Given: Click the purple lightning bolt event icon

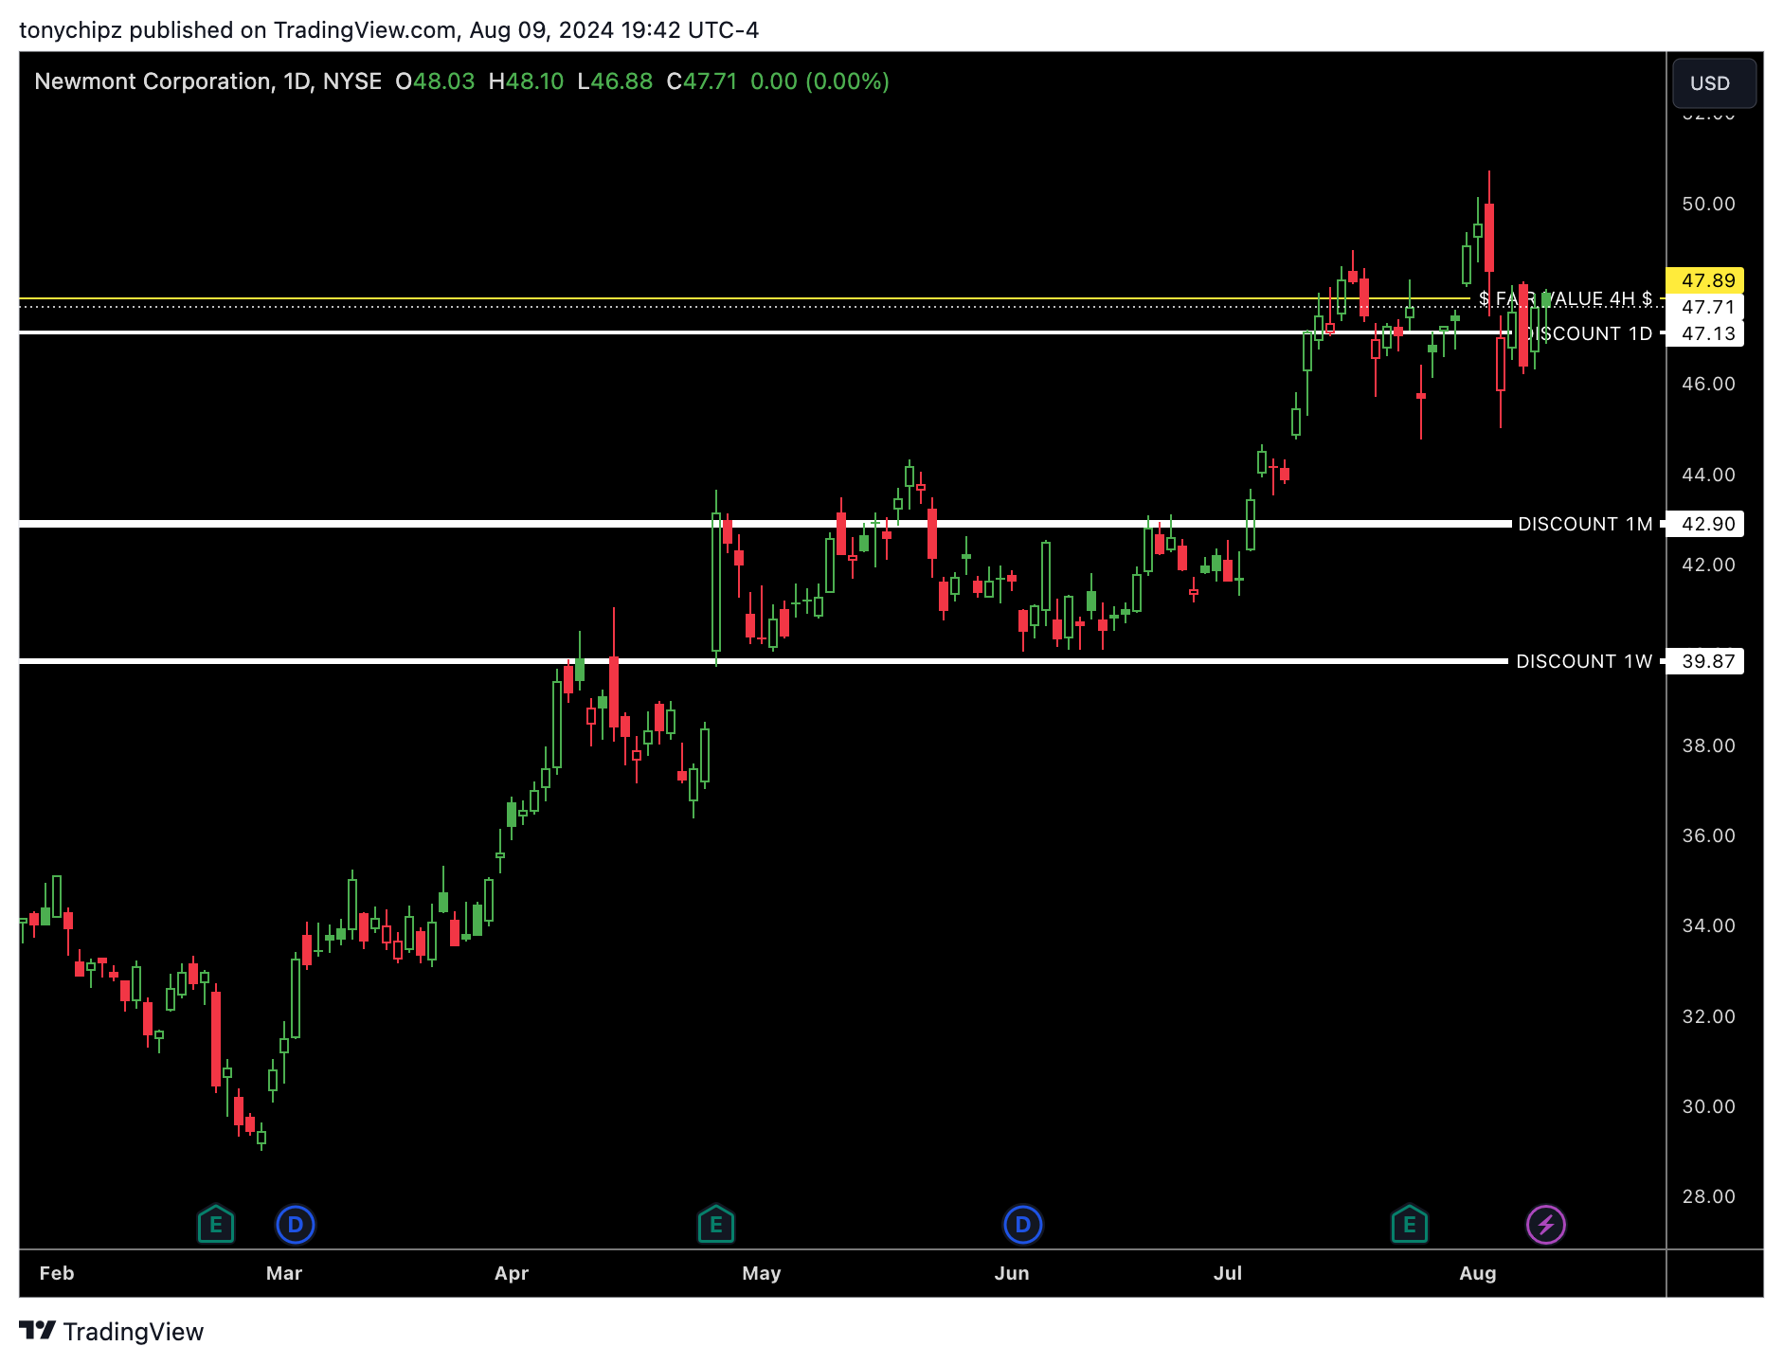Looking at the screenshot, I should 1546,1224.
